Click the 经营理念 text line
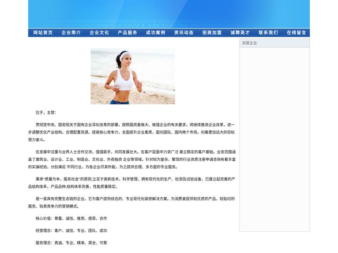 click(71, 231)
